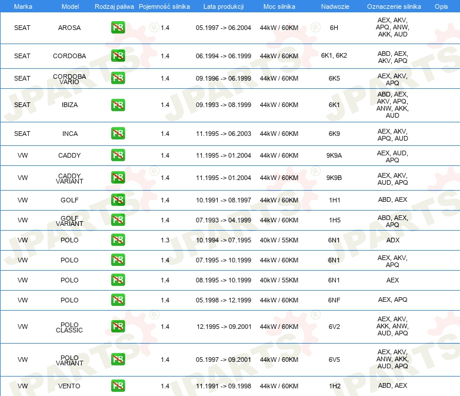Click the Rodzaj paliwa column header

pos(114,6)
